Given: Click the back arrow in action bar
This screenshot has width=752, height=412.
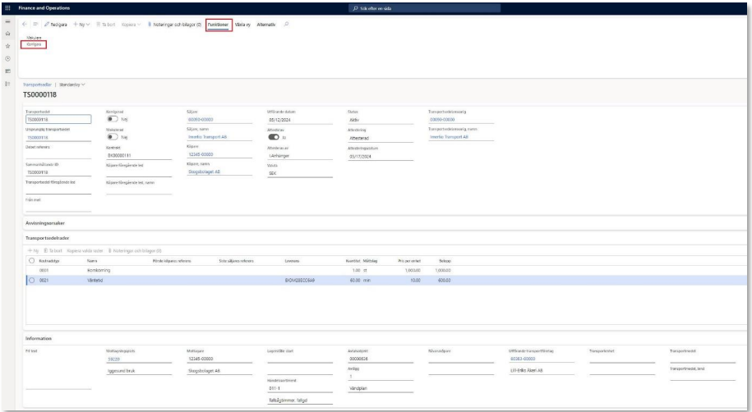Looking at the screenshot, I should [25, 25].
